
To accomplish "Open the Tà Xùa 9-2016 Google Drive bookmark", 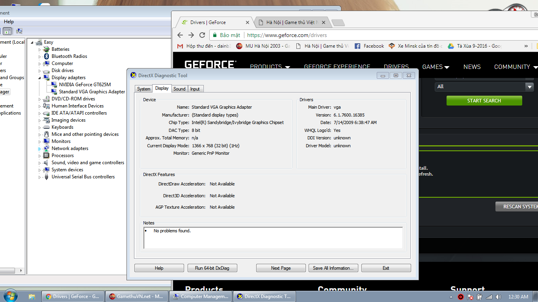I will 475,46.
